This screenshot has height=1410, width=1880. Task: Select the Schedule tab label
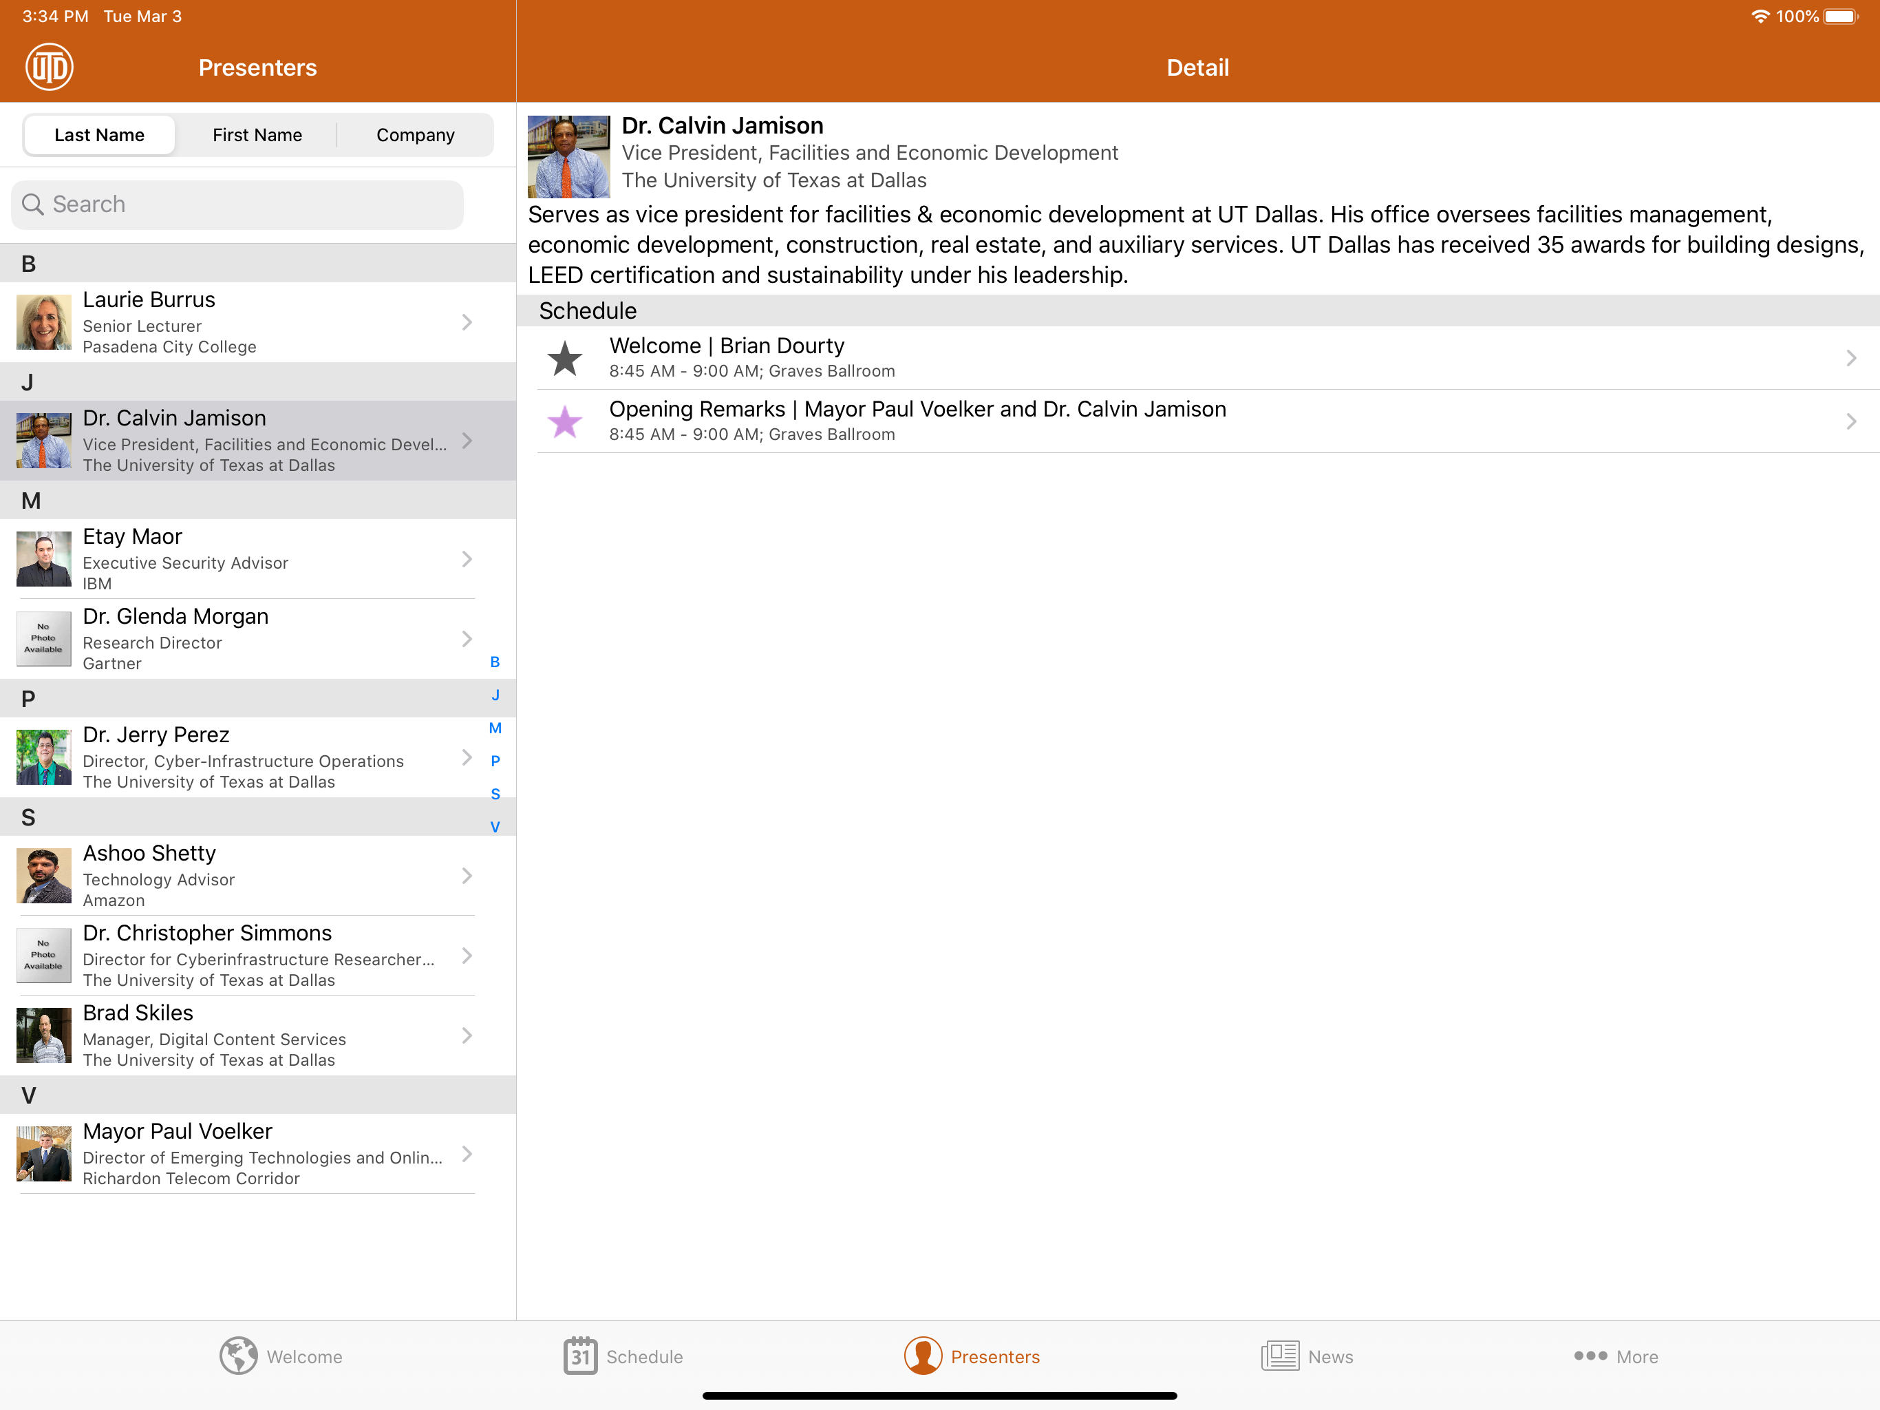(644, 1356)
